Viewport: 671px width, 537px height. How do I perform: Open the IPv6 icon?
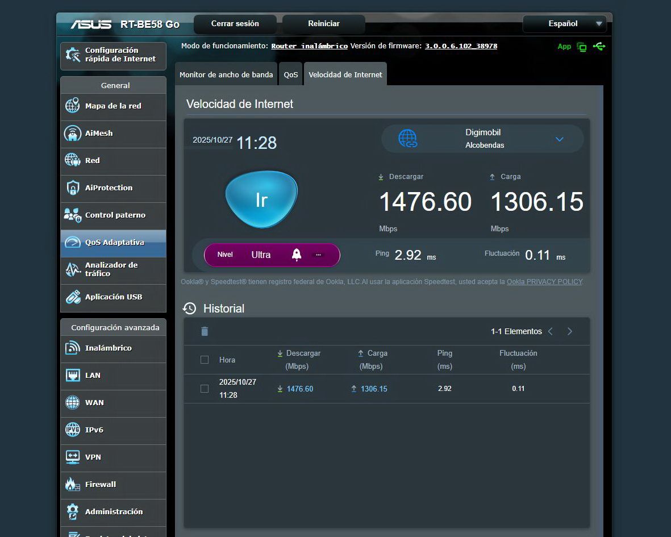(x=72, y=430)
